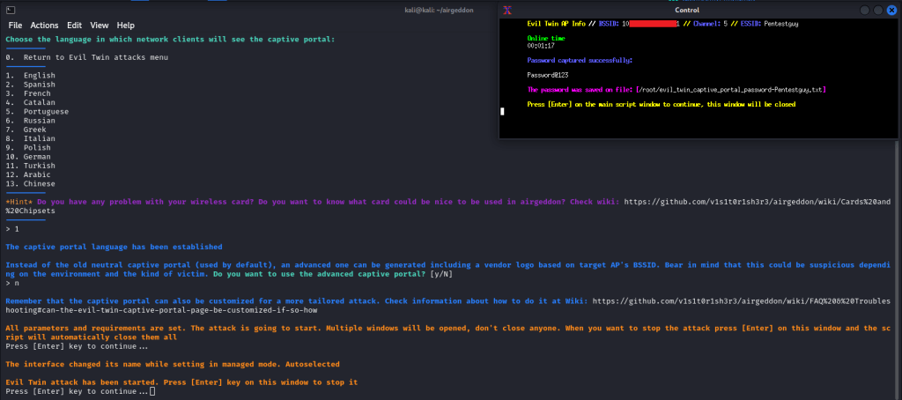The height and width of the screenshot is (400, 902).
Task: Click the '0. Return to Evil Twin attacks menu' line
Action: 87,57
